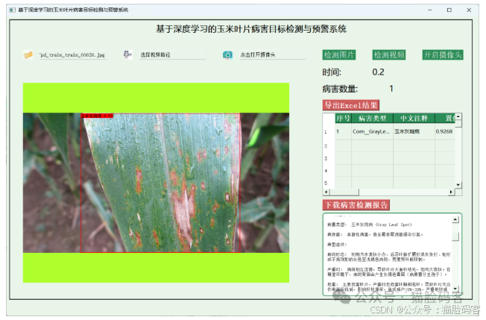486x320 pixels.
Task: Click the 点击打开摄像头 input field
Action: (272, 55)
